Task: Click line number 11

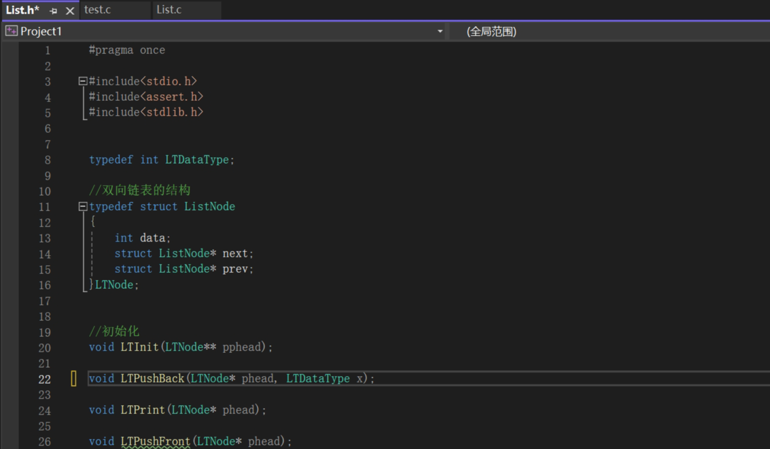Action: 45,207
